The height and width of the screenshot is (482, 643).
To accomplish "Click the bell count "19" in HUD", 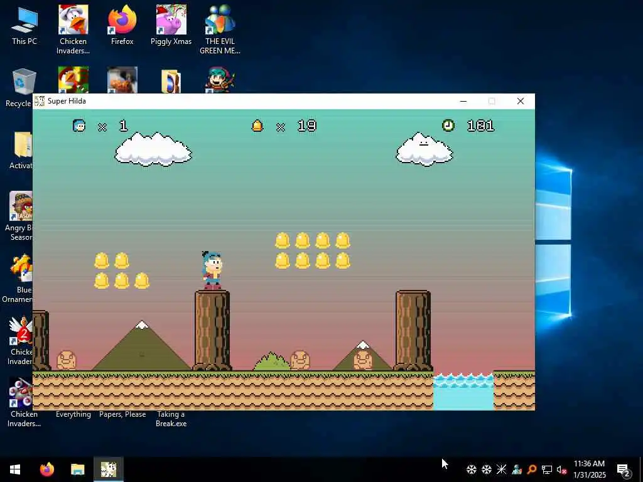I will point(306,126).
